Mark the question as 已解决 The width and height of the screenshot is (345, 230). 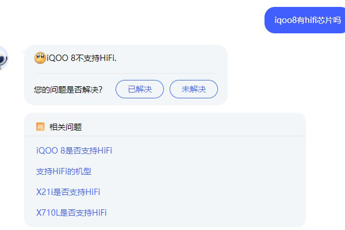pyautogui.click(x=140, y=89)
